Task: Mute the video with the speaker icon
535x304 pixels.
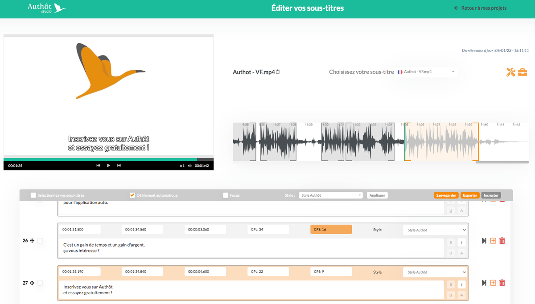Action: (x=190, y=166)
